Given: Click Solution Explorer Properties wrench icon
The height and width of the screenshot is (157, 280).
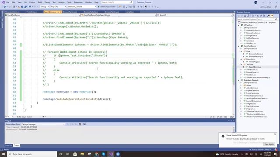Looking at the screenshot, I should coord(268,16).
